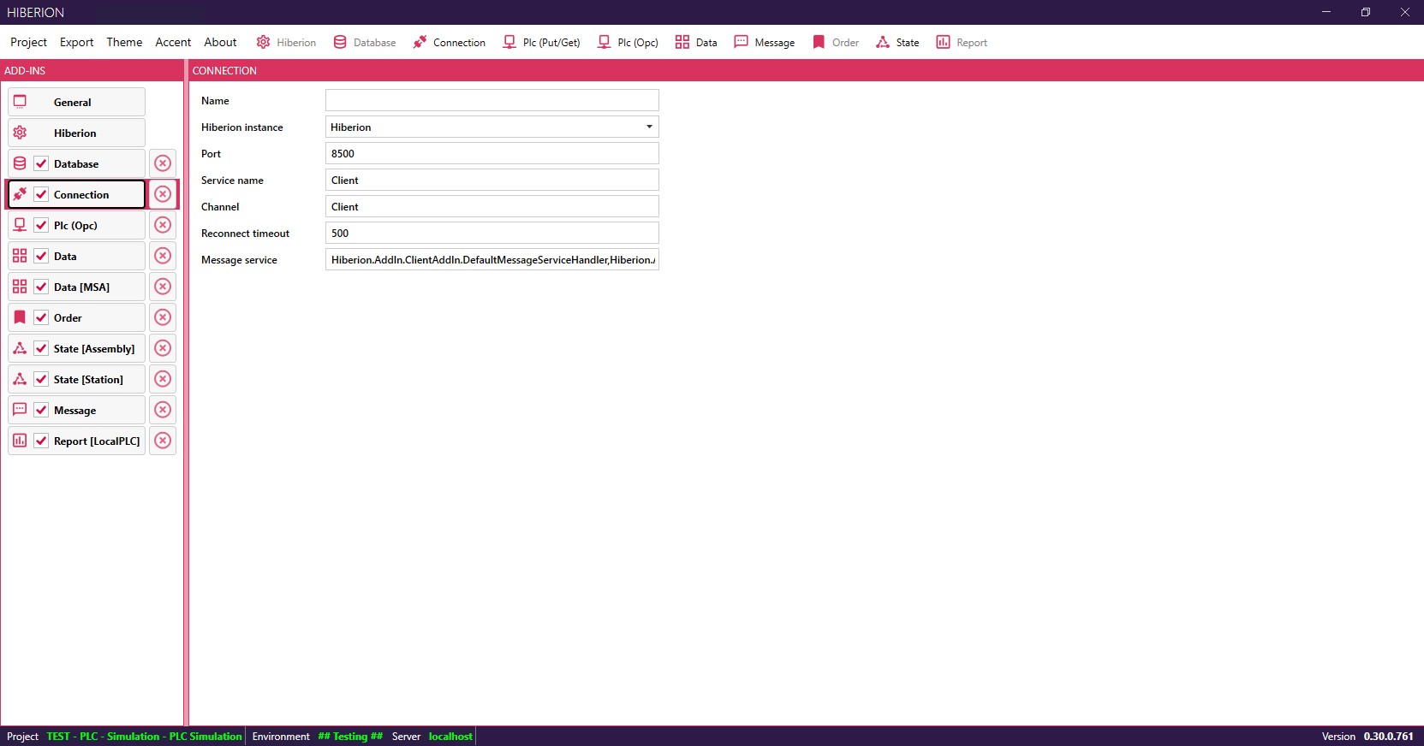Screen dimensions: 1424x746
Task: Open the Theme menu
Action: pos(124,42)
